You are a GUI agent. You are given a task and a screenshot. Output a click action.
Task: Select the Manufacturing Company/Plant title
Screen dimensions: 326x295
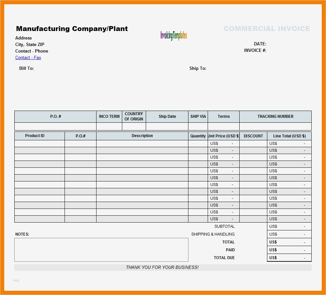pyautogui.click(x=72, y=28)
